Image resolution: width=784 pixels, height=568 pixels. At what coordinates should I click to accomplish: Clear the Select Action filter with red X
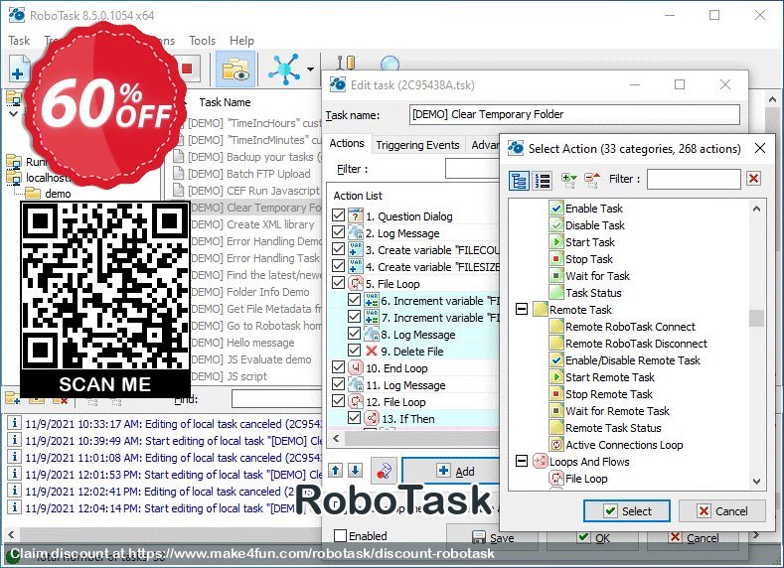[x=754, y=179]
